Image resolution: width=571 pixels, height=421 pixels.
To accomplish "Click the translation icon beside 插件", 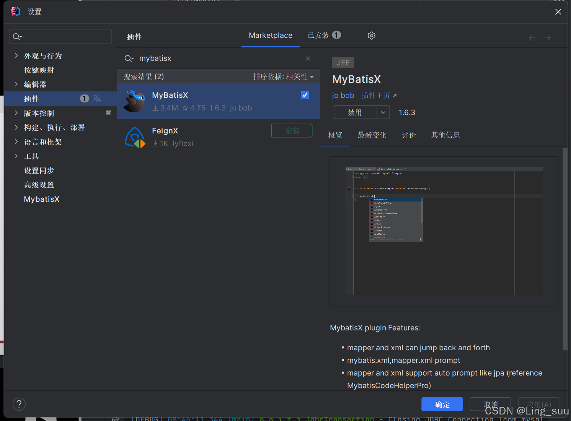I will pos(97,99).
